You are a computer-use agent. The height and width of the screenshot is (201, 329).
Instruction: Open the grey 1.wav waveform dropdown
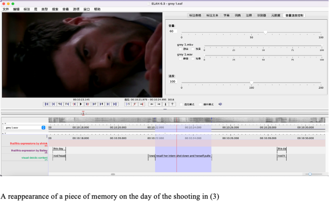coord(43,128)
